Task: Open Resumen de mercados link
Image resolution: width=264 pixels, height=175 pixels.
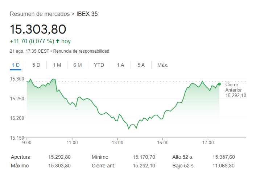Action: [x=40, y=14]
